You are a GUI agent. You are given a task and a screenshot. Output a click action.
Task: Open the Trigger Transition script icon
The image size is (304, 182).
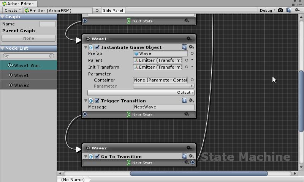pos(91,101)
